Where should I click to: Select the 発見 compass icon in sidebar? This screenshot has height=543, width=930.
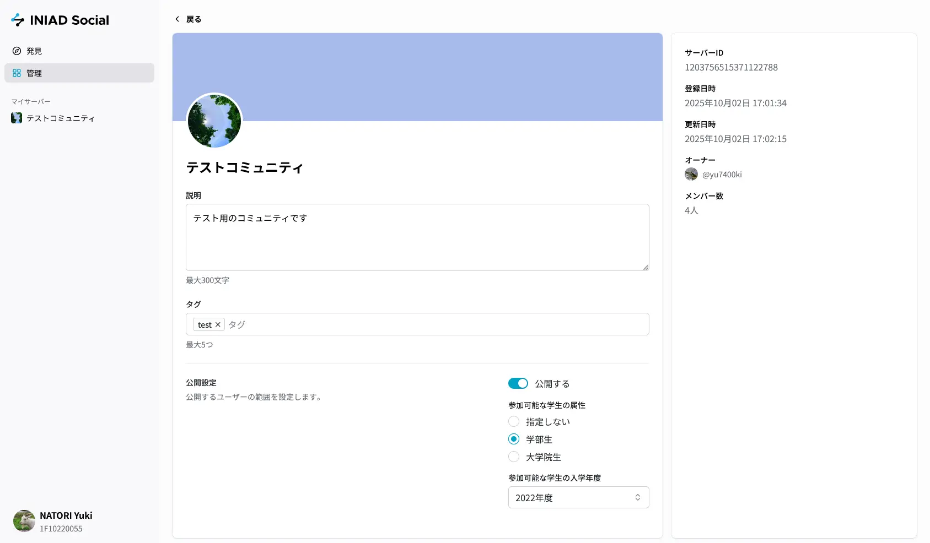point(17,51)
